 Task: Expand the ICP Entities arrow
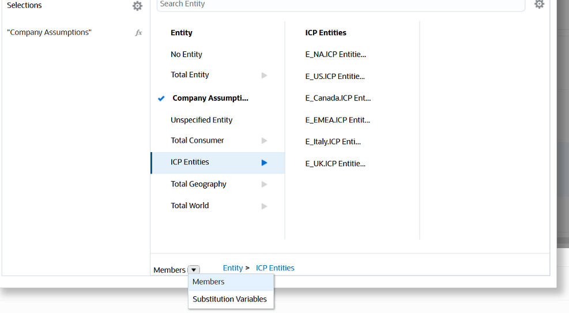tap(264, 163)
